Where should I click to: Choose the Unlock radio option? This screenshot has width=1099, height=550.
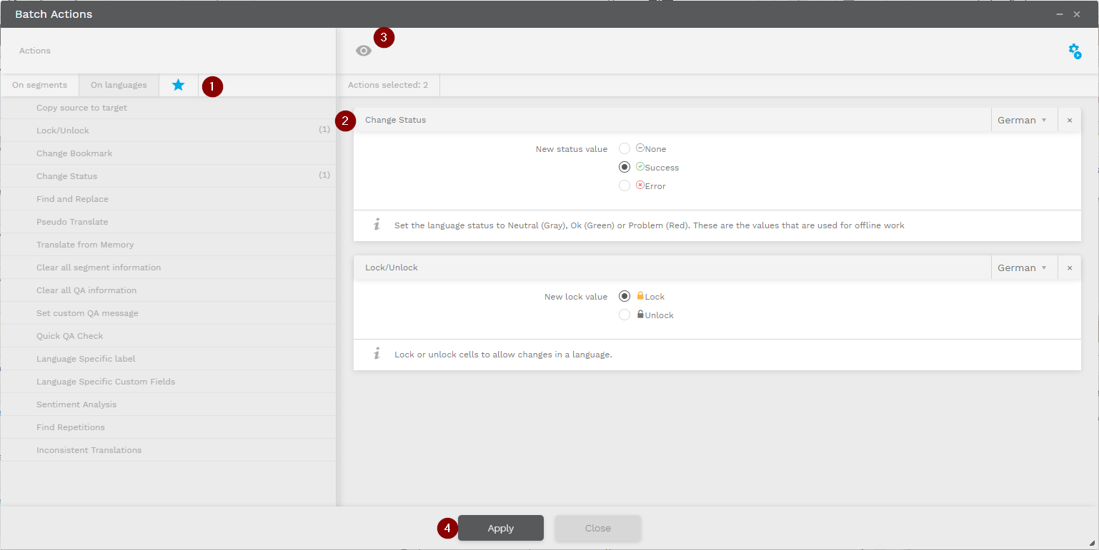625,315
